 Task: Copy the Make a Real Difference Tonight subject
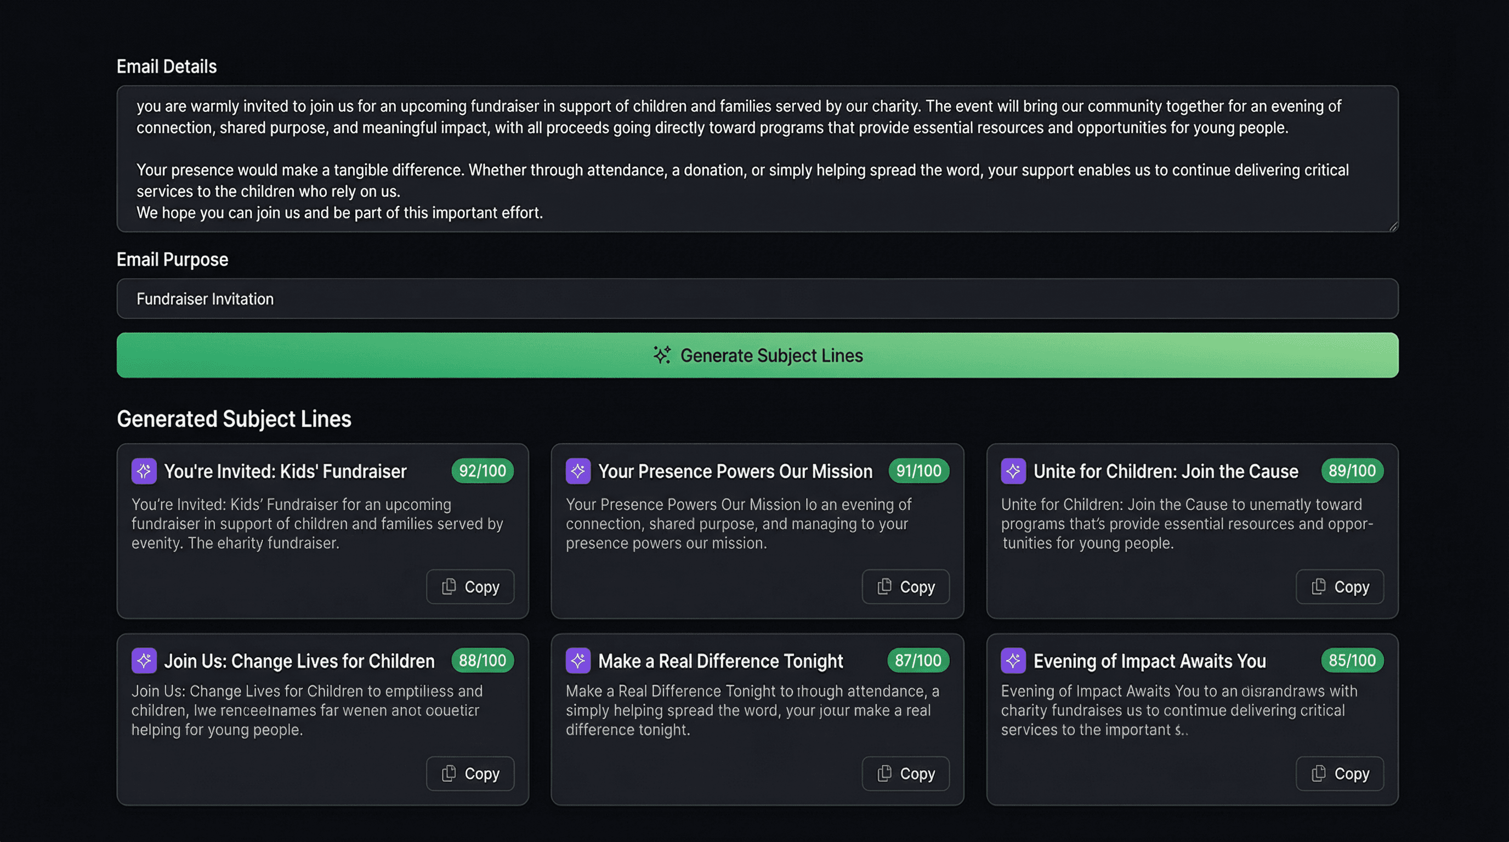pos(906,773)
